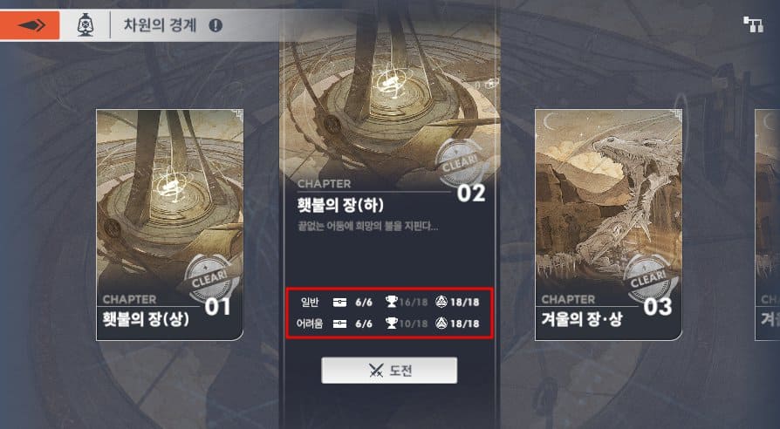Click the triangle emblem icon in 어려움 row
780x429 pixels.
pyautogui.click(x=441, y=323)
